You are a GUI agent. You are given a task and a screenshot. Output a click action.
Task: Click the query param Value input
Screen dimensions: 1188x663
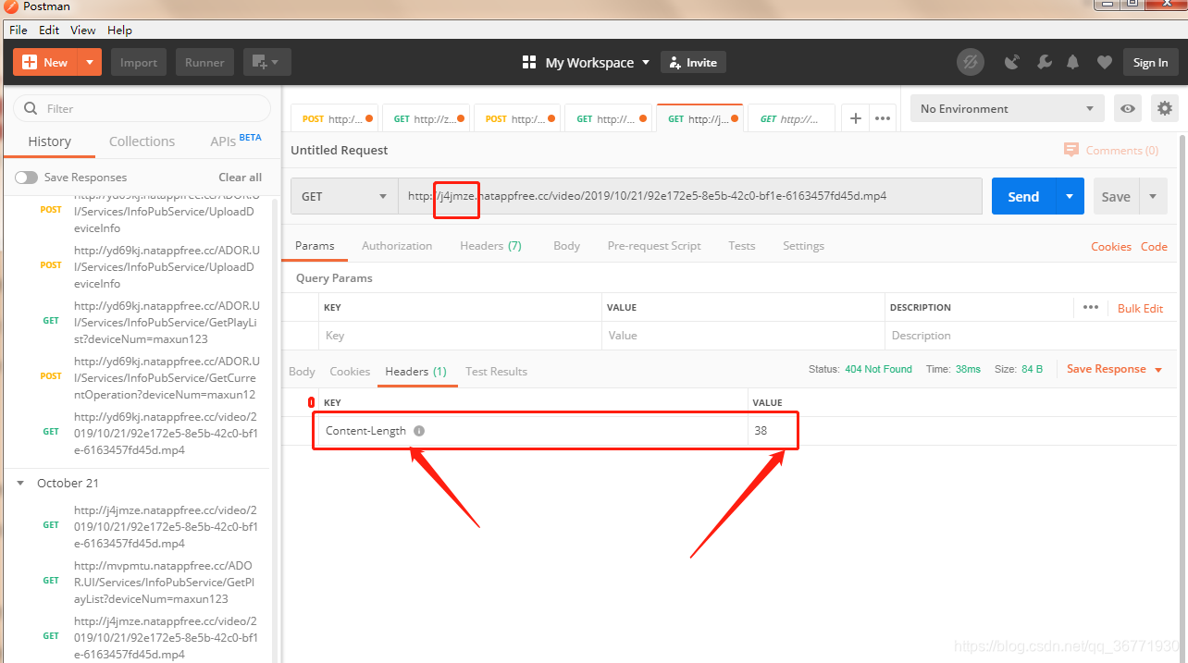pyautogui.click(x=743, y=336)
